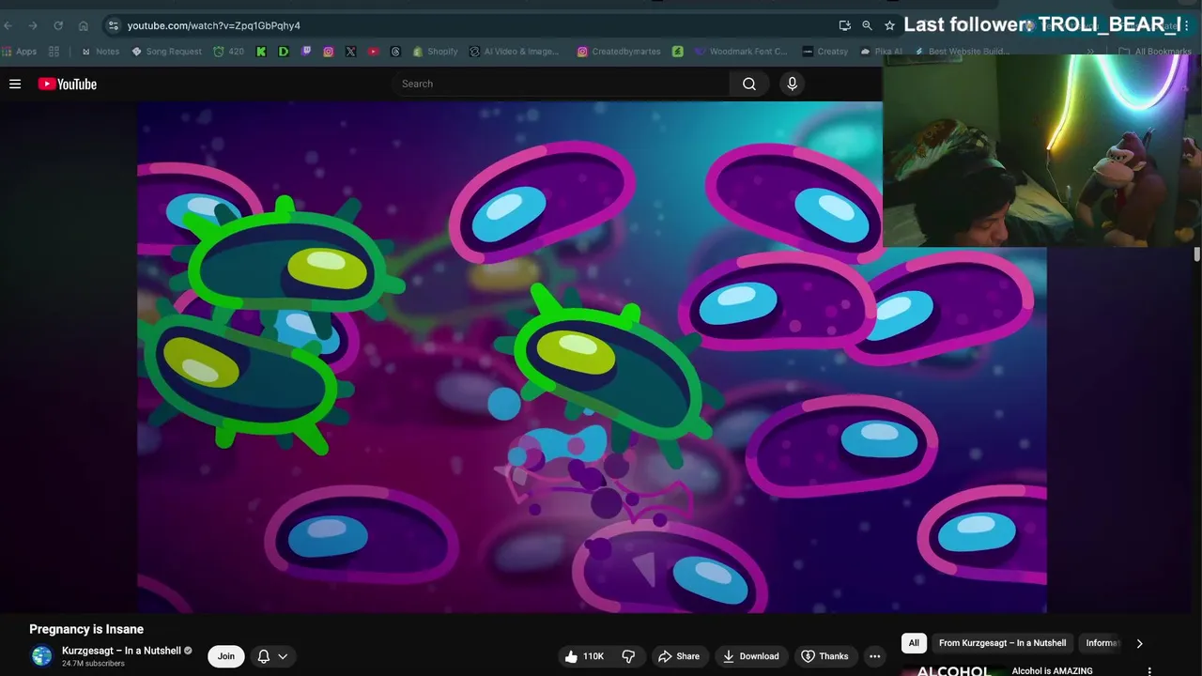Screen dimensions: 1202x676
Task: Open the X (Twitter) bookmark icon
Action: pos(350,52)
